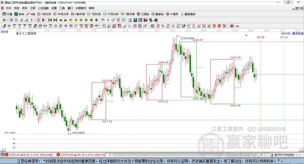
Task: Toggle the colored flag overlay button
Action: (x=44, y=20)
